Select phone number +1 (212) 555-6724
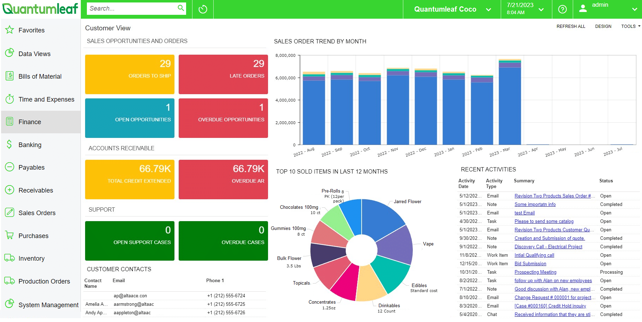 coord(226,296)
